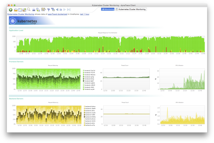Viewport: 214px width, 143px height.
Task: Click the dashboard properties toolbar icon
Action: pyautogui.click(x=43, y=9)
